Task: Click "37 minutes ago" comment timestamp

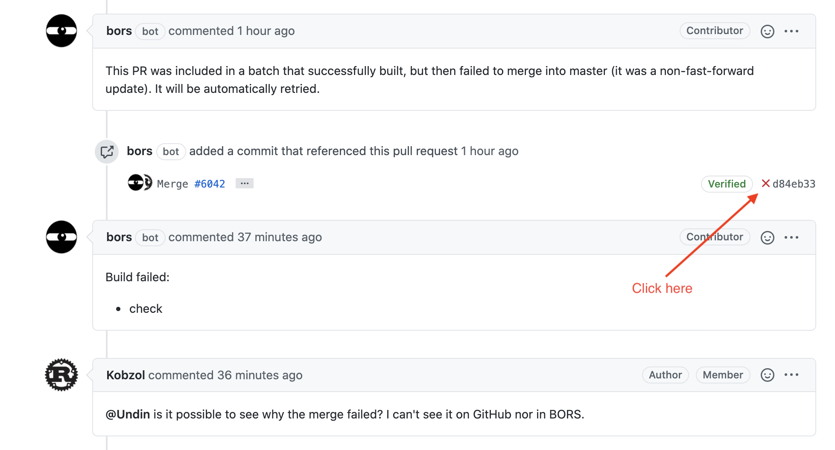Action: 280,237
